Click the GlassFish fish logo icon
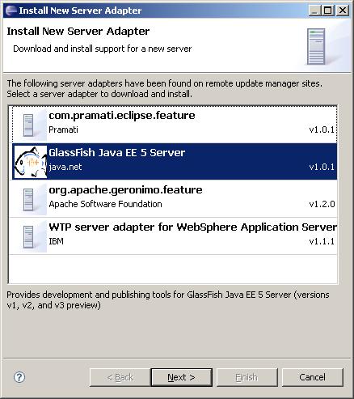 click(30, 162)
